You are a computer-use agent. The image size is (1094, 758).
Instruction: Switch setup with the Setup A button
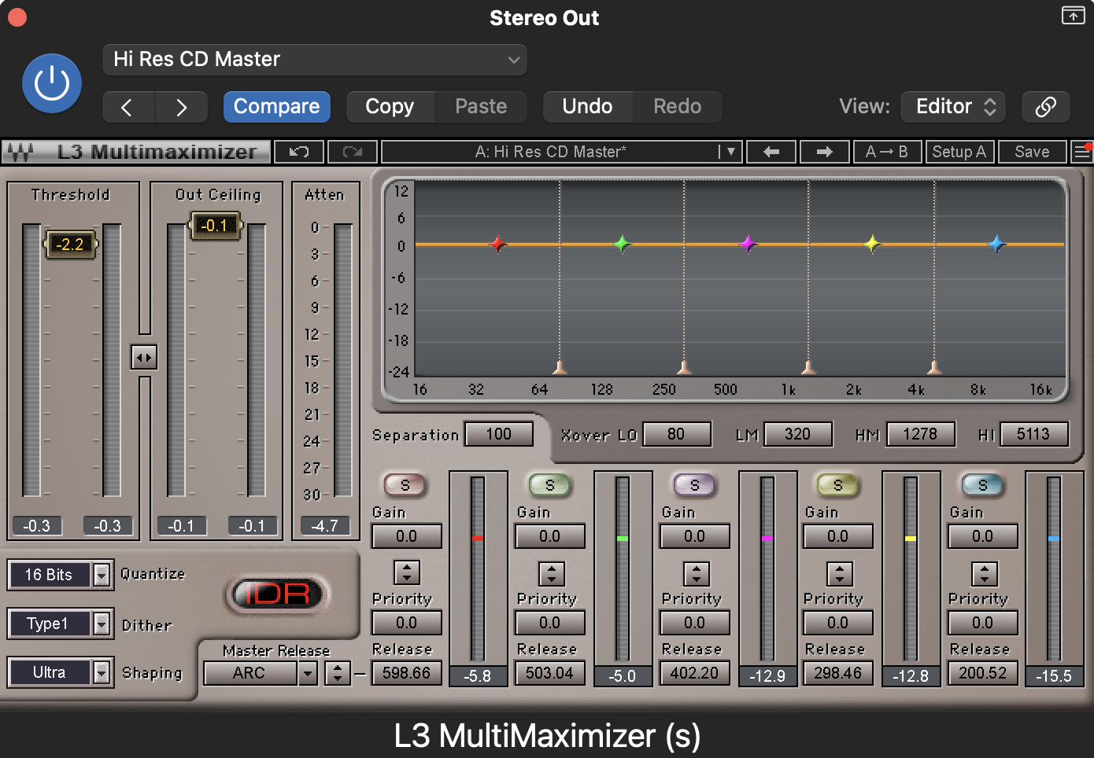pos(959,152)
